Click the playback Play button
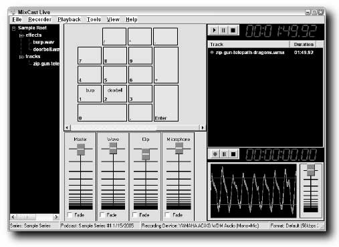Viewport: 339px width, 247px height. 214,30
